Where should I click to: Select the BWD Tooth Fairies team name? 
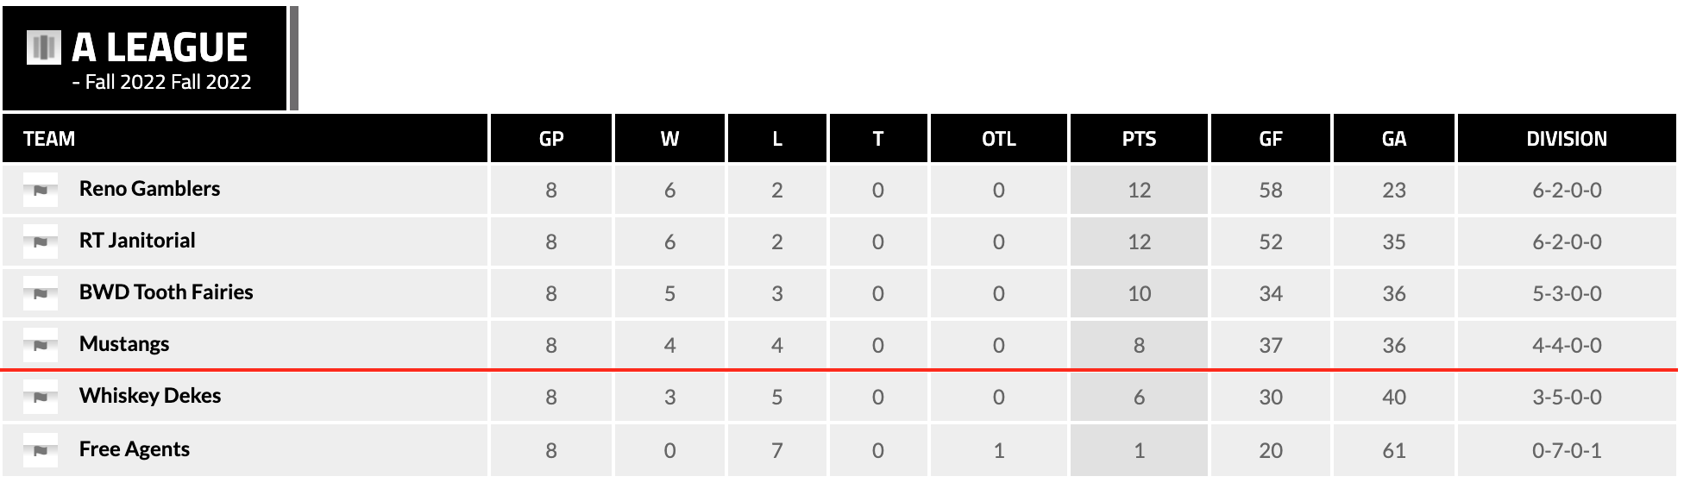(x=166, y=292)
